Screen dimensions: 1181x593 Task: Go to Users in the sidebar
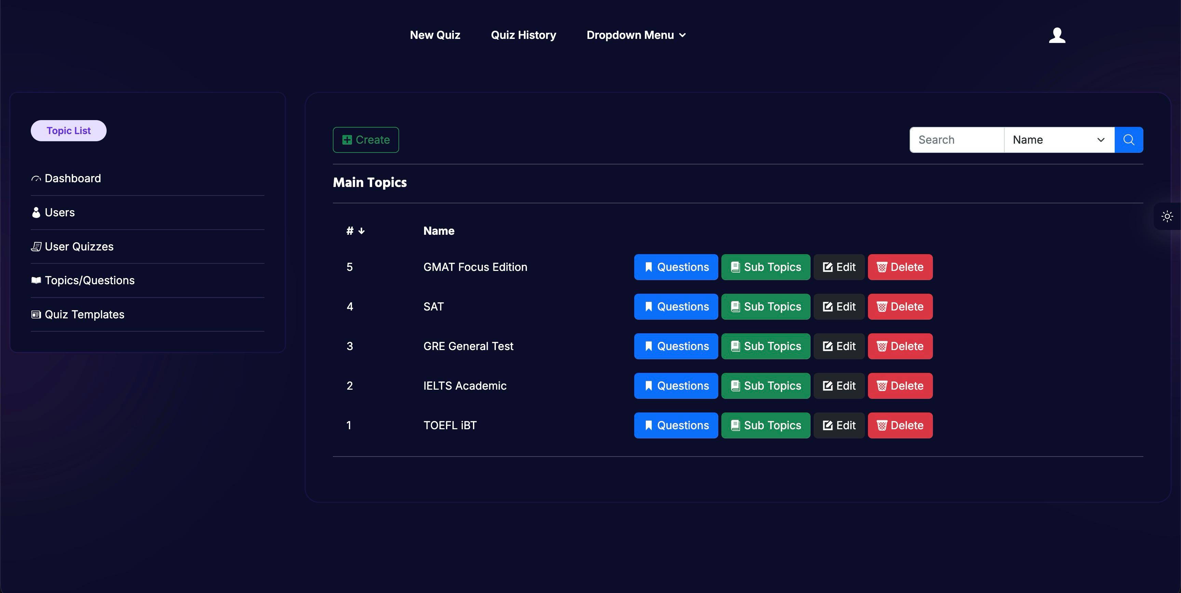[53, 213]
